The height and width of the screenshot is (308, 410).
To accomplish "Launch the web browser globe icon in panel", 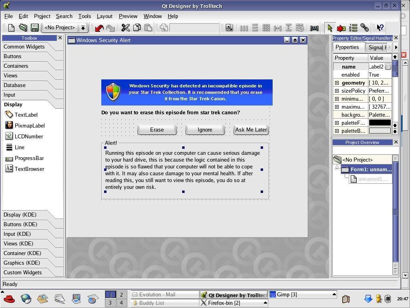I will 26,298.
